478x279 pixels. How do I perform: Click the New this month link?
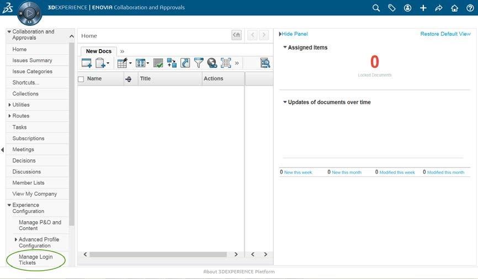(x=347, y=173)
